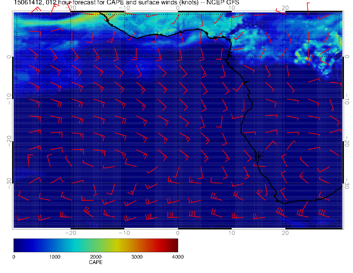Click the dark blue start of the colorbar
Screen dimensions: 353x273
pyautogui.click(x=16, y=245)
